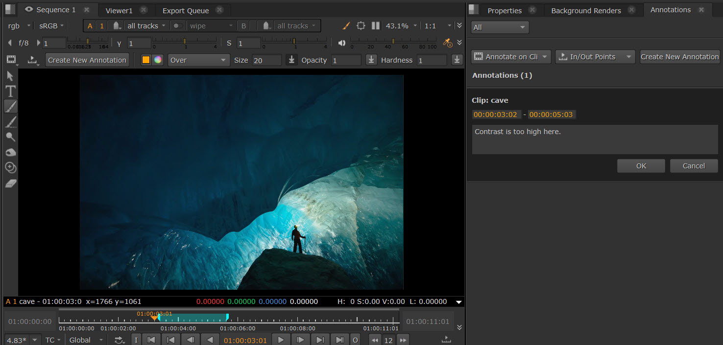This screenshot has height=345, width=723.
Task: Select the Dodge tool with magnifier-like icon
Action: point(10,137)
